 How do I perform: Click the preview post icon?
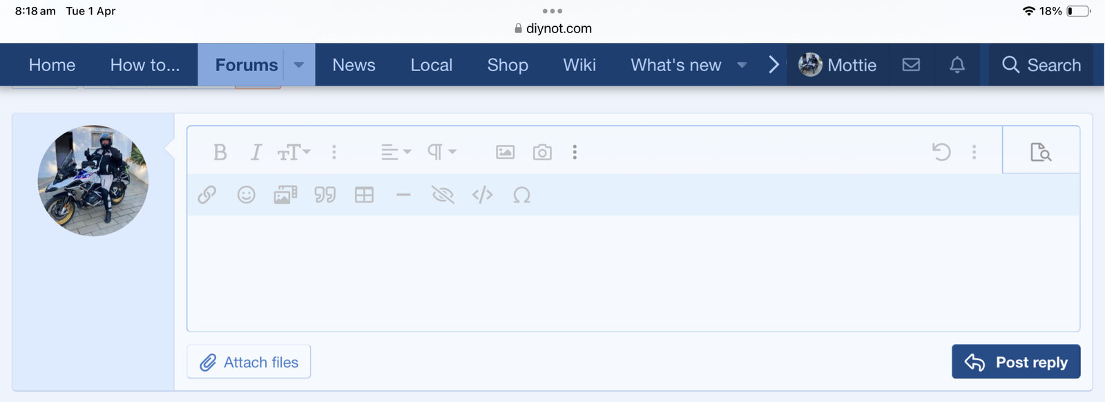pyautogui.click(x=1040, y=152)
